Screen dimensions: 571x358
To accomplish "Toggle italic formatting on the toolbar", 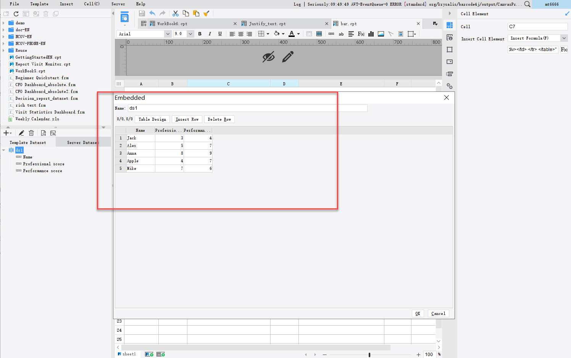I will (210, 34).
